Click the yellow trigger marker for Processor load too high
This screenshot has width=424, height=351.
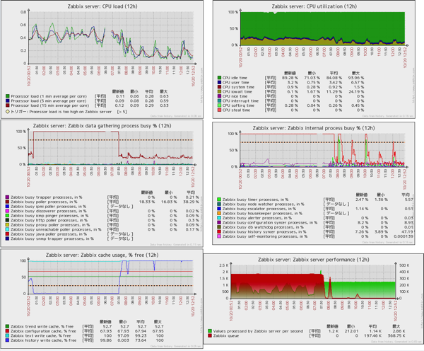pyautogui.click(x=8, y=112)
